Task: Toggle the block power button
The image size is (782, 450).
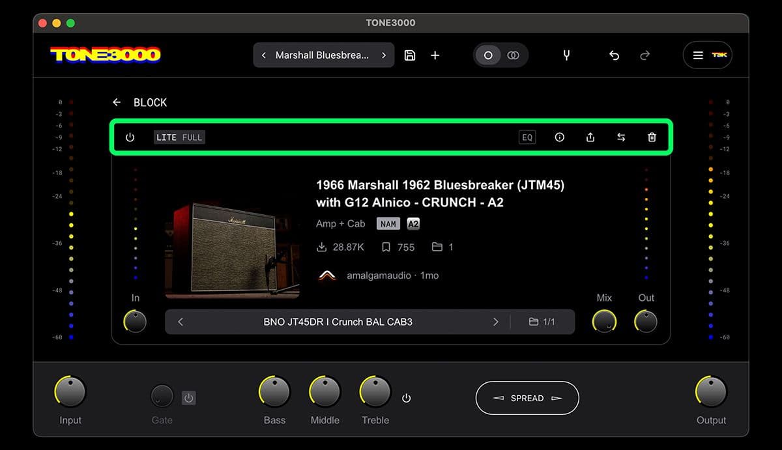Action: click(x=130, y=137)
